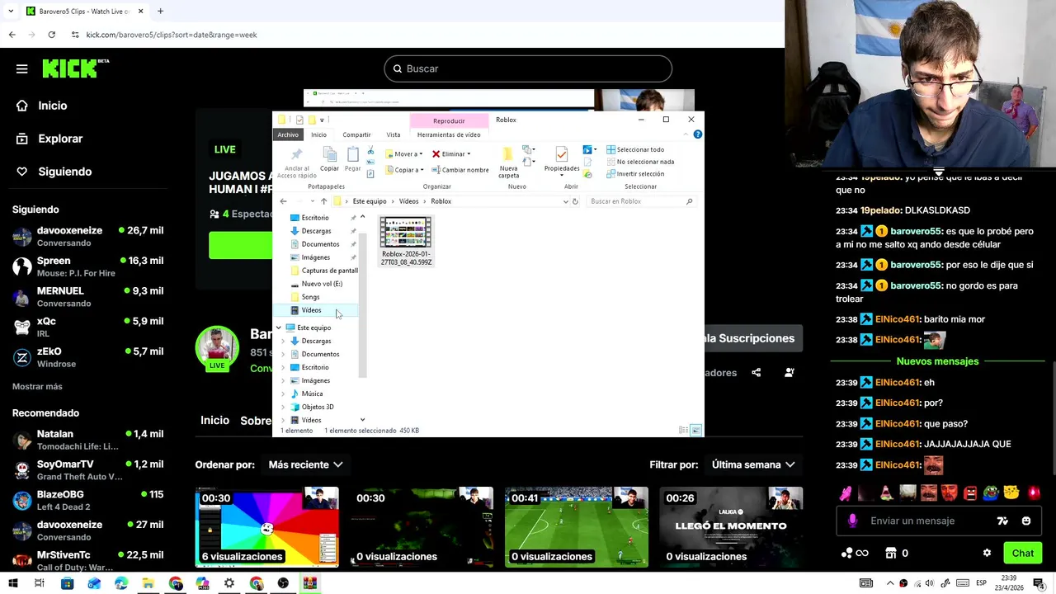
Task: Open chat settings gear icon
Action: click(x=987, y=553)
